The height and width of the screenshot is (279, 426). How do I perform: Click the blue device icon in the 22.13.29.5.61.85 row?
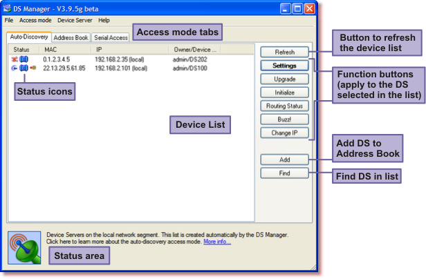pyautogui.click(x=24, y=68)
